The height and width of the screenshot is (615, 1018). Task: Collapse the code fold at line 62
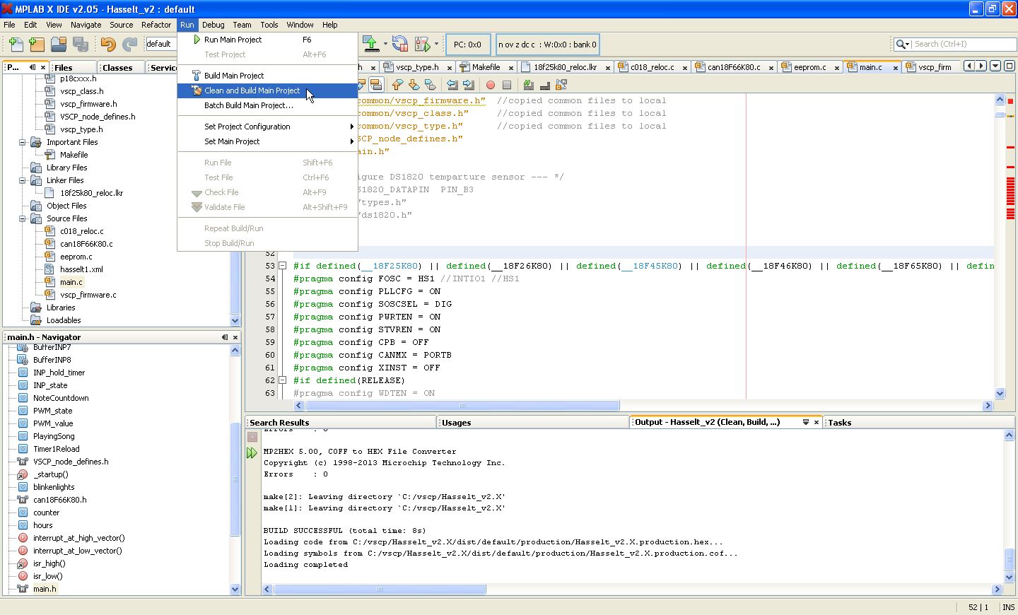pyautogui.click(x=282, y=380)
